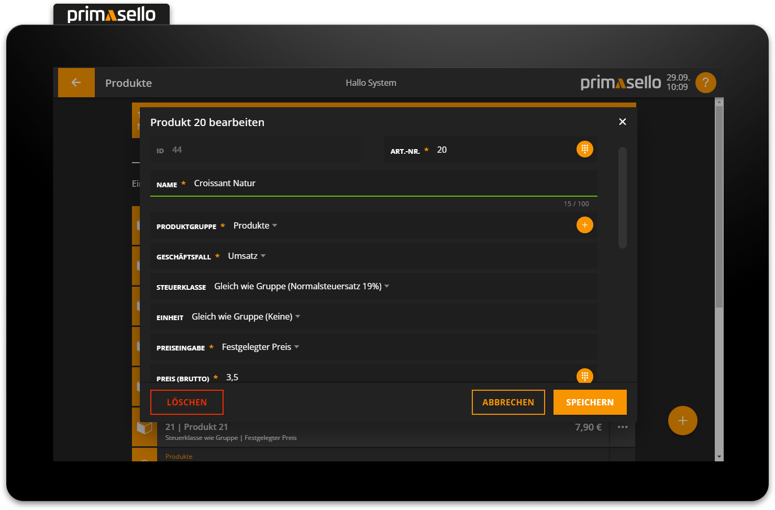Click the Abbrechen button

tap(508, 402)
